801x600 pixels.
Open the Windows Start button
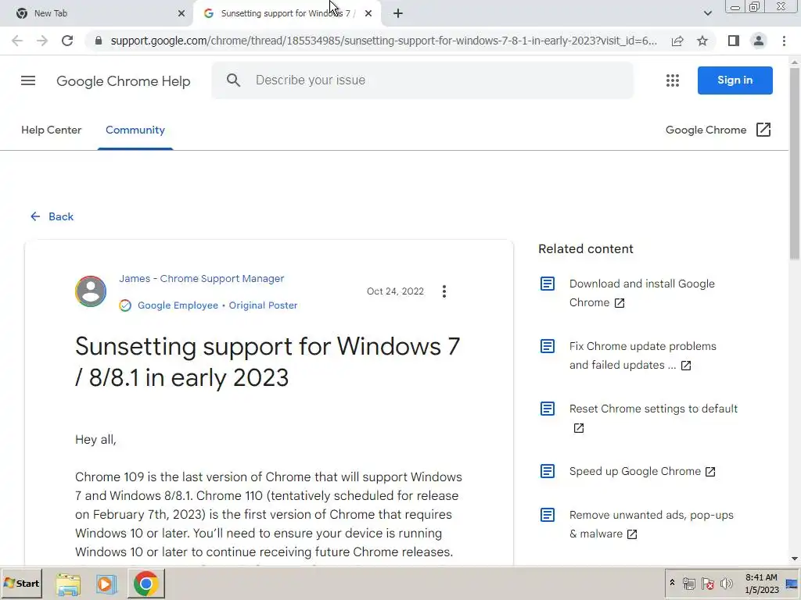(21, 584)
